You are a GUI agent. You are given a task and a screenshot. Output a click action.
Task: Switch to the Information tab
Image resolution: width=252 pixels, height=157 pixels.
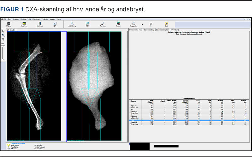pos(174,30)
